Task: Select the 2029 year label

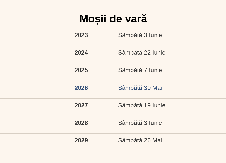Action: point(81,140)
